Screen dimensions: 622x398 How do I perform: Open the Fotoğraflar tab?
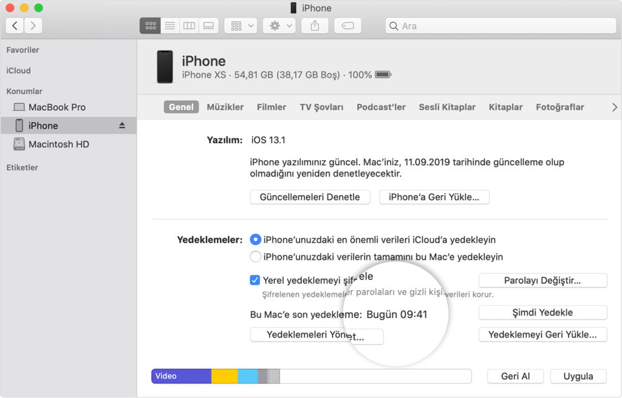tap(559, 107)
